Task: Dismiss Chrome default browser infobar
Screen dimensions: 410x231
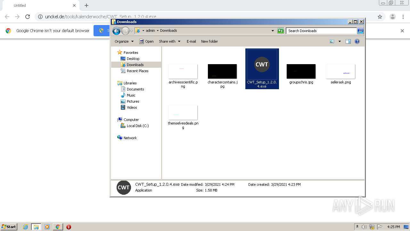Action: [402, 31]
